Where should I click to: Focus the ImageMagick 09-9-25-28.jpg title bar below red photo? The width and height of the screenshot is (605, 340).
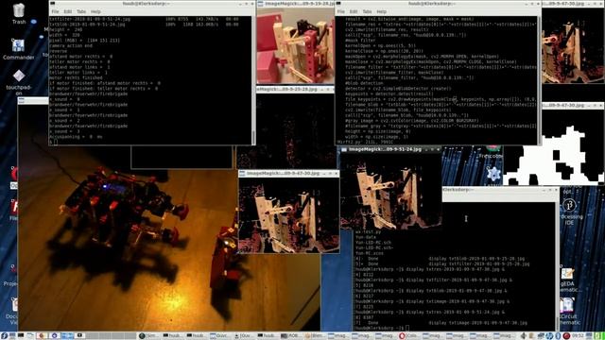click(x=296, y=89)
